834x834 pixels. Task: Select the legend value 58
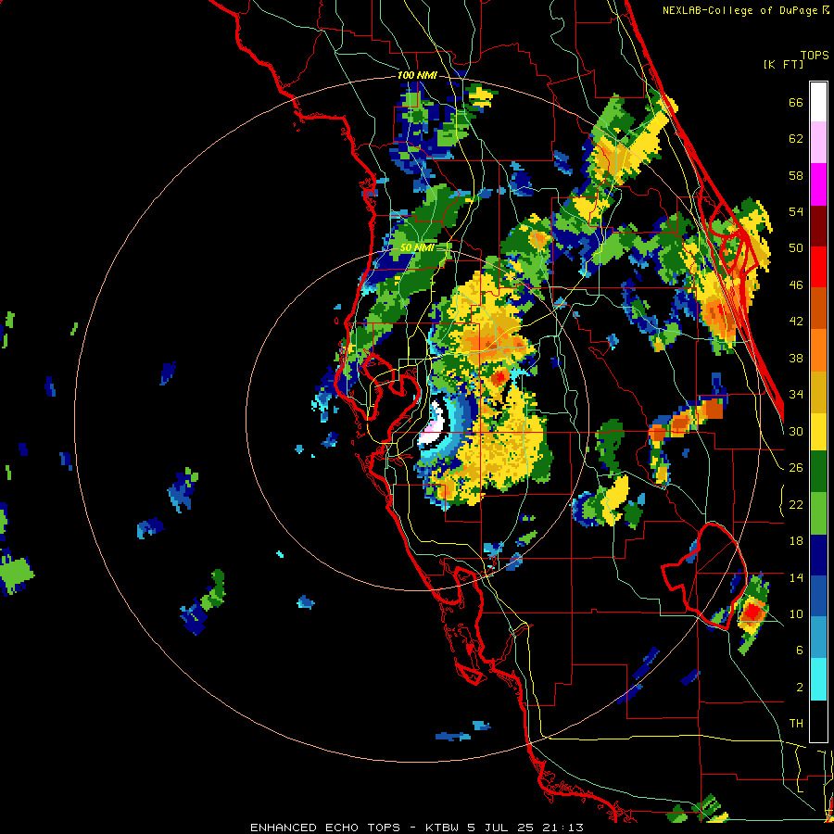click(796, 175)
